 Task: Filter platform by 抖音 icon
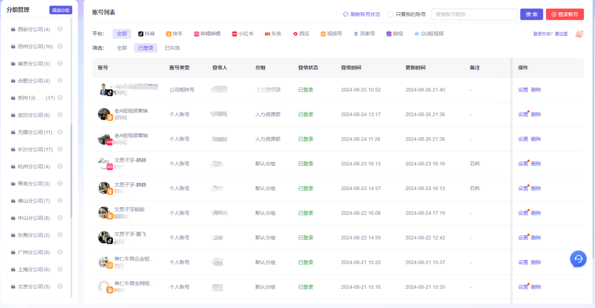[x=140, y=34]
